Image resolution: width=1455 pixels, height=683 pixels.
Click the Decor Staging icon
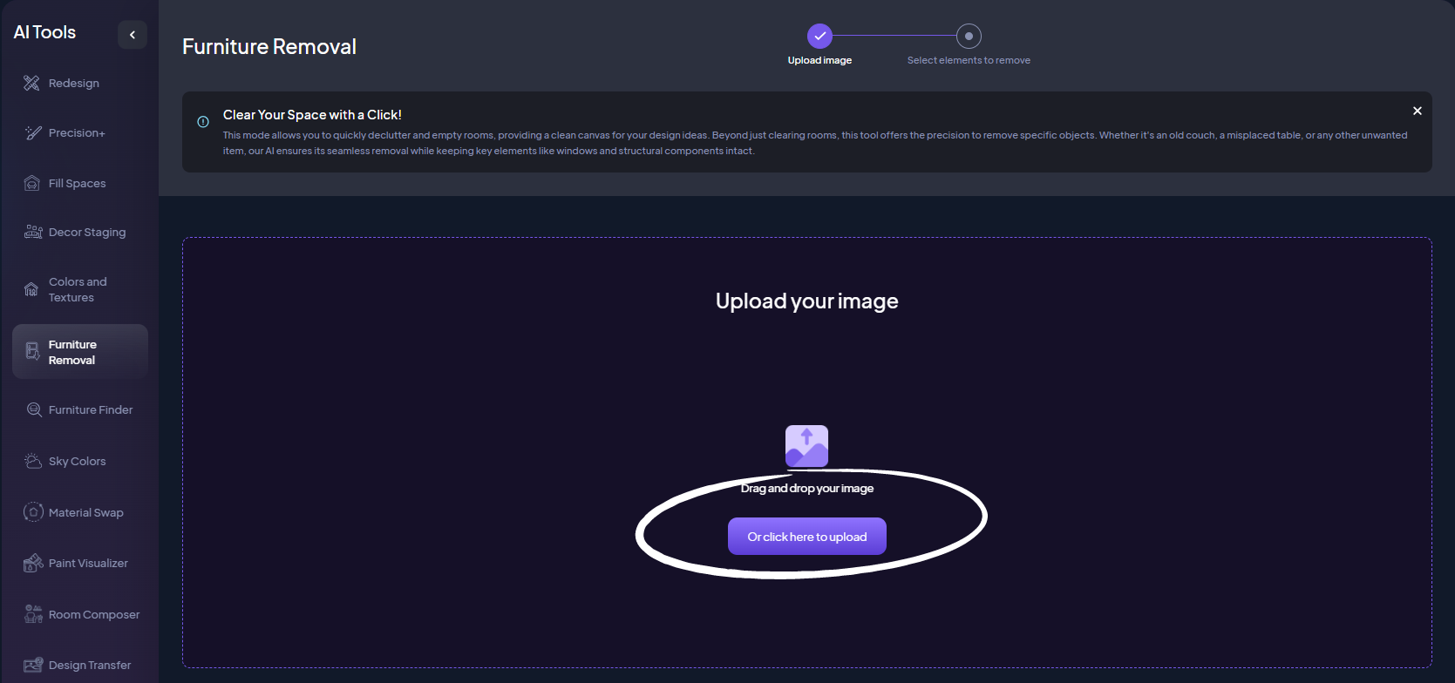click(33, 232)
